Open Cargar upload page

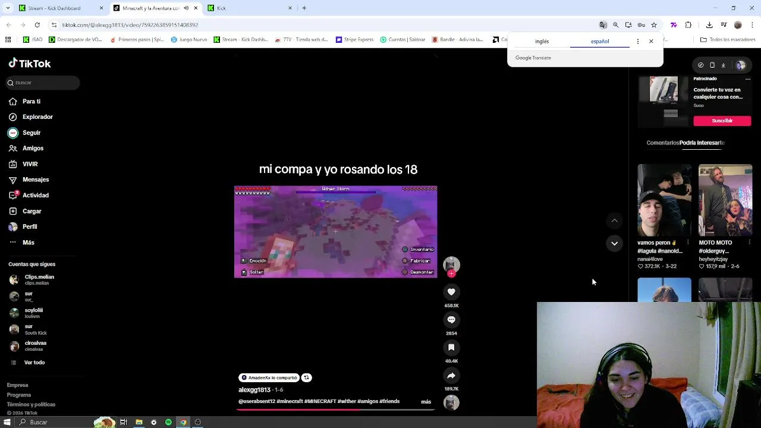click(25, 211)
